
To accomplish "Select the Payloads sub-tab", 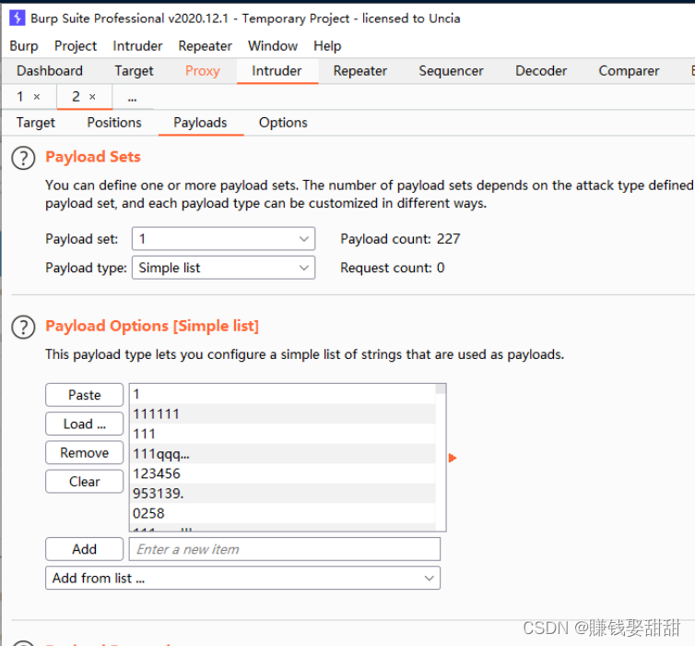I will (x=200, y=123).
